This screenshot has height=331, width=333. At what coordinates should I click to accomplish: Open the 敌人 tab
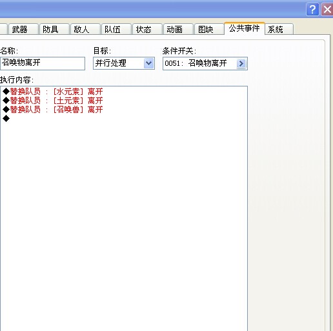85,29
